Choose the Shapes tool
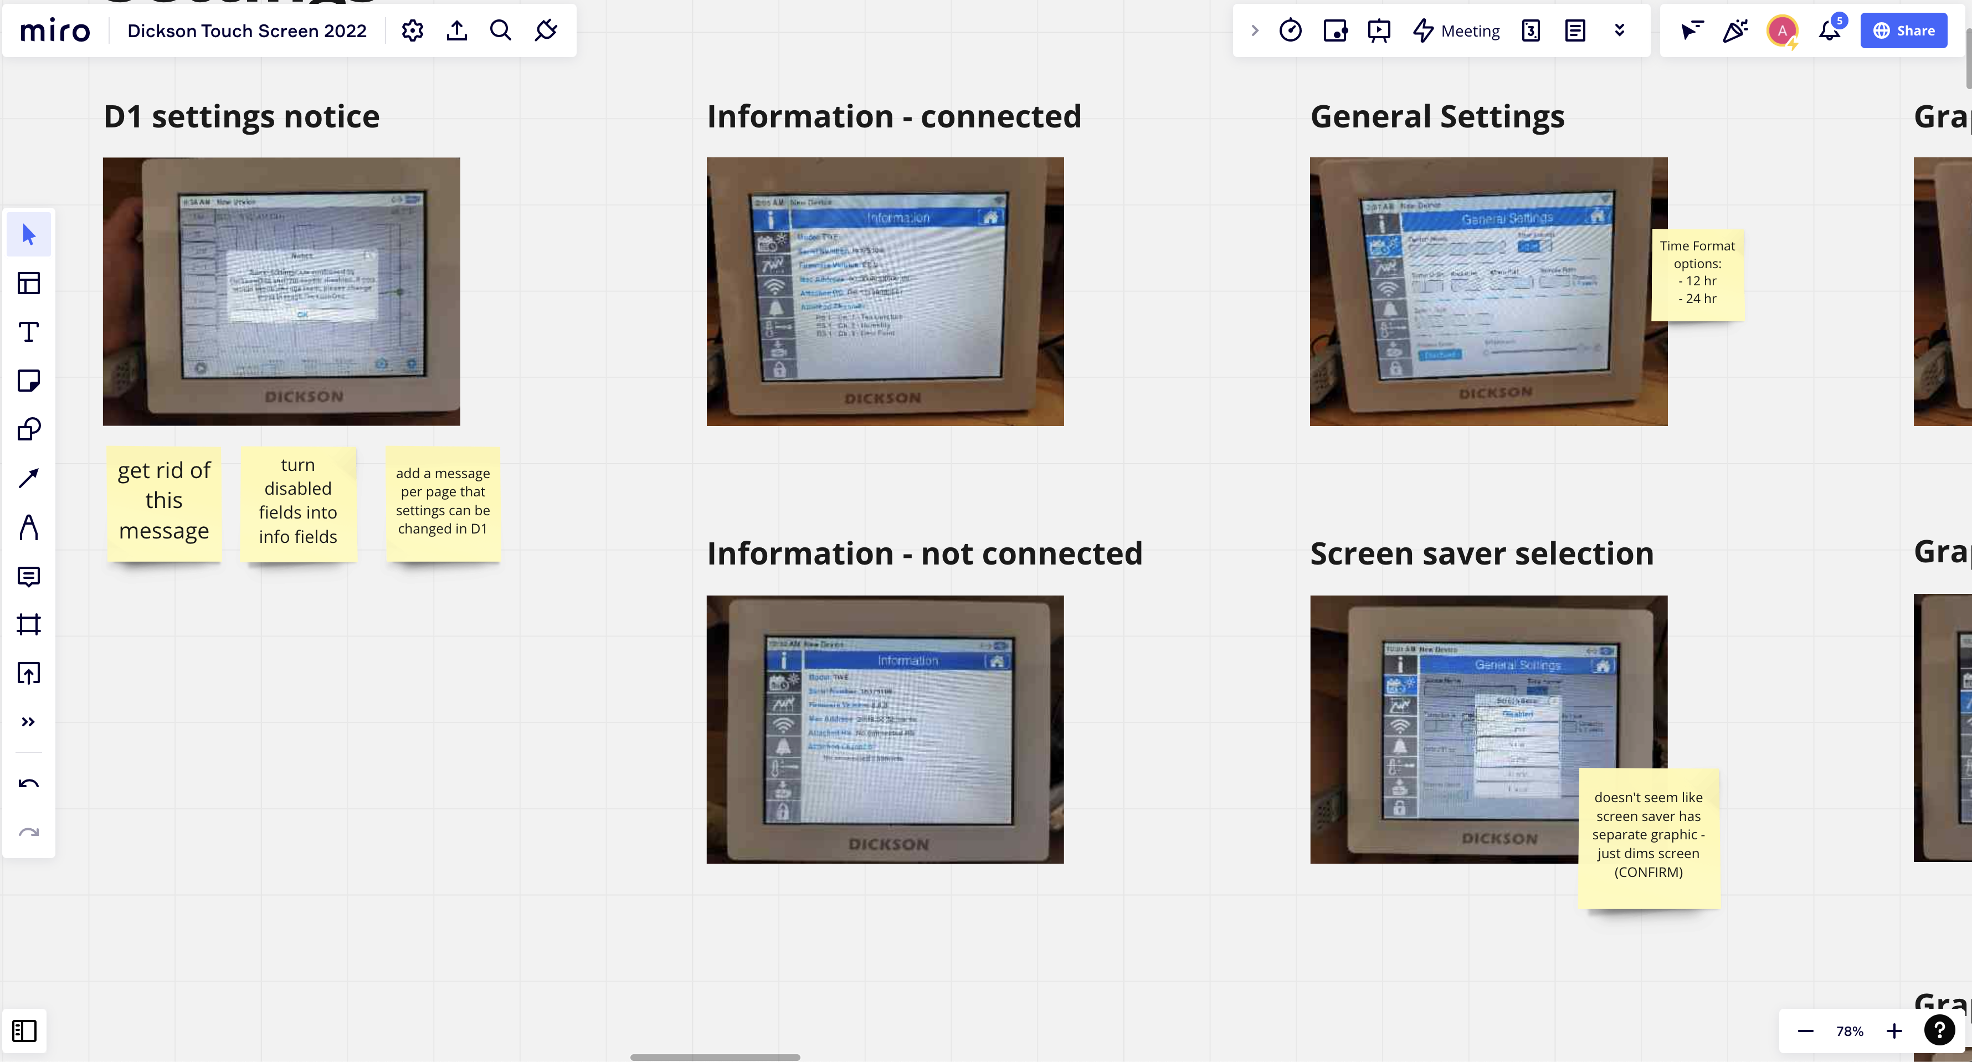The width and height of the screenshot is (1972, 1062). click(28, 429)
